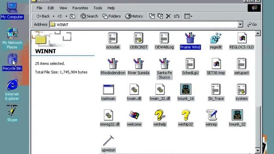Select Internet Explorer desktop icon

click(x=12, y=90)
